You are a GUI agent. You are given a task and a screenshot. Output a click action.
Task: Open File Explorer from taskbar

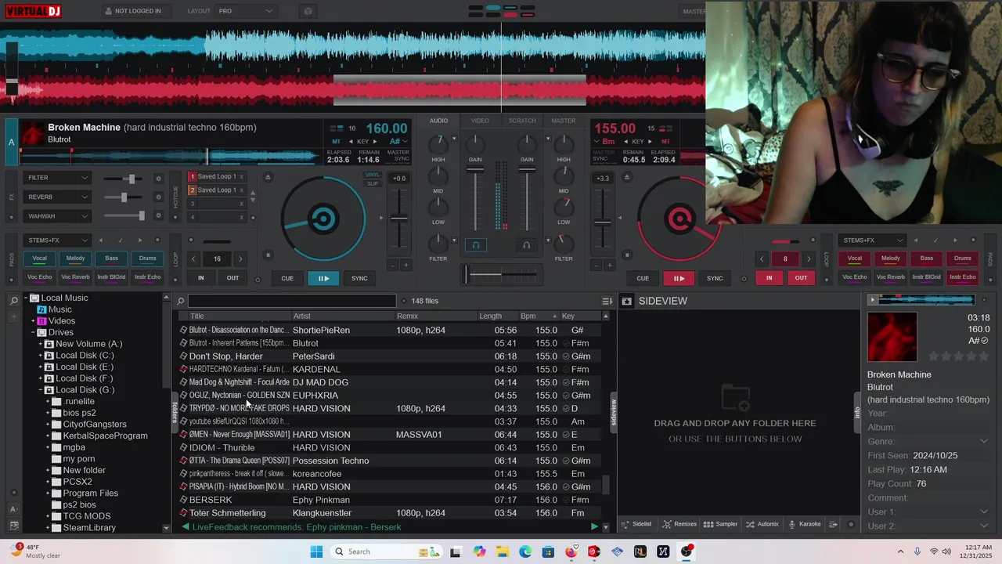coord(502,551)
